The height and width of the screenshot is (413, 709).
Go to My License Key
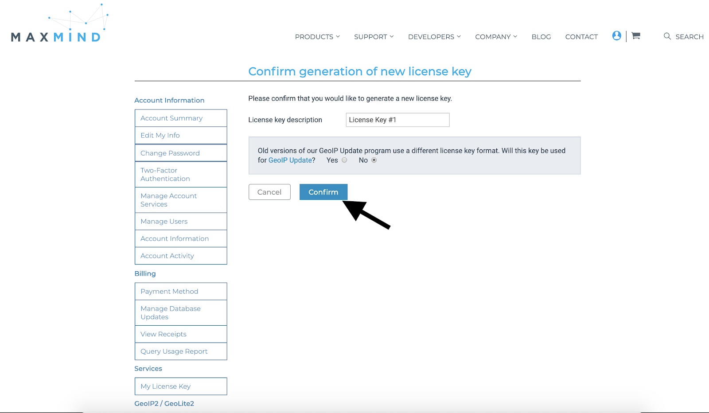166,386
